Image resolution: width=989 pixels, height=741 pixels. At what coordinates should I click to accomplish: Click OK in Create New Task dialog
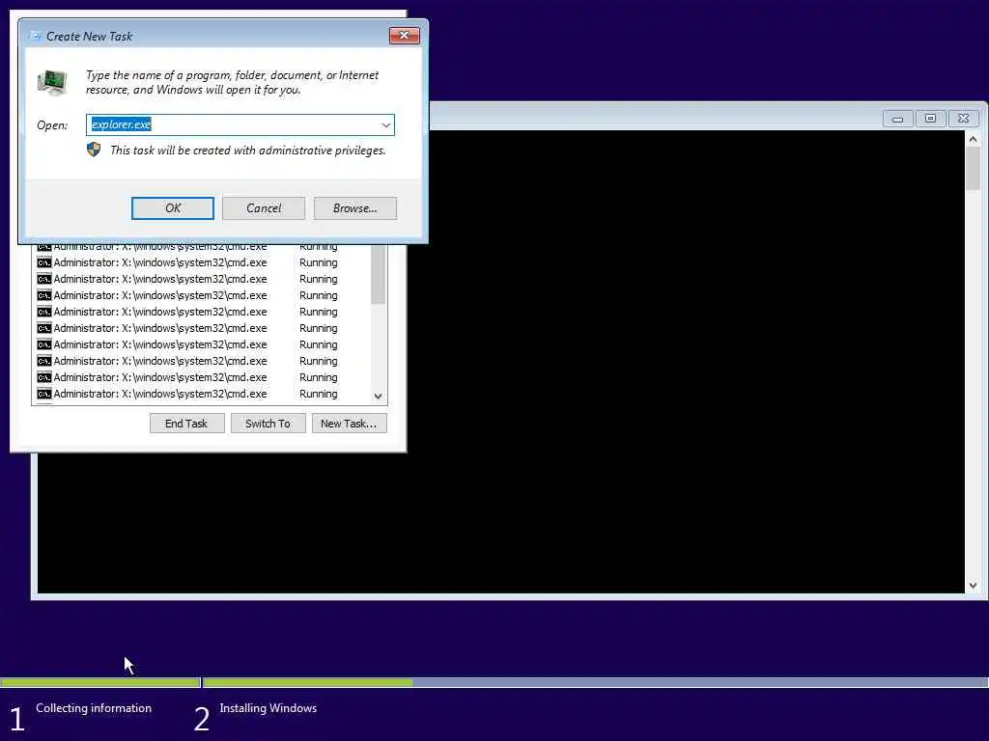(172, 208)
